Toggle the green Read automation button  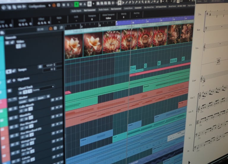click(76, 4)
